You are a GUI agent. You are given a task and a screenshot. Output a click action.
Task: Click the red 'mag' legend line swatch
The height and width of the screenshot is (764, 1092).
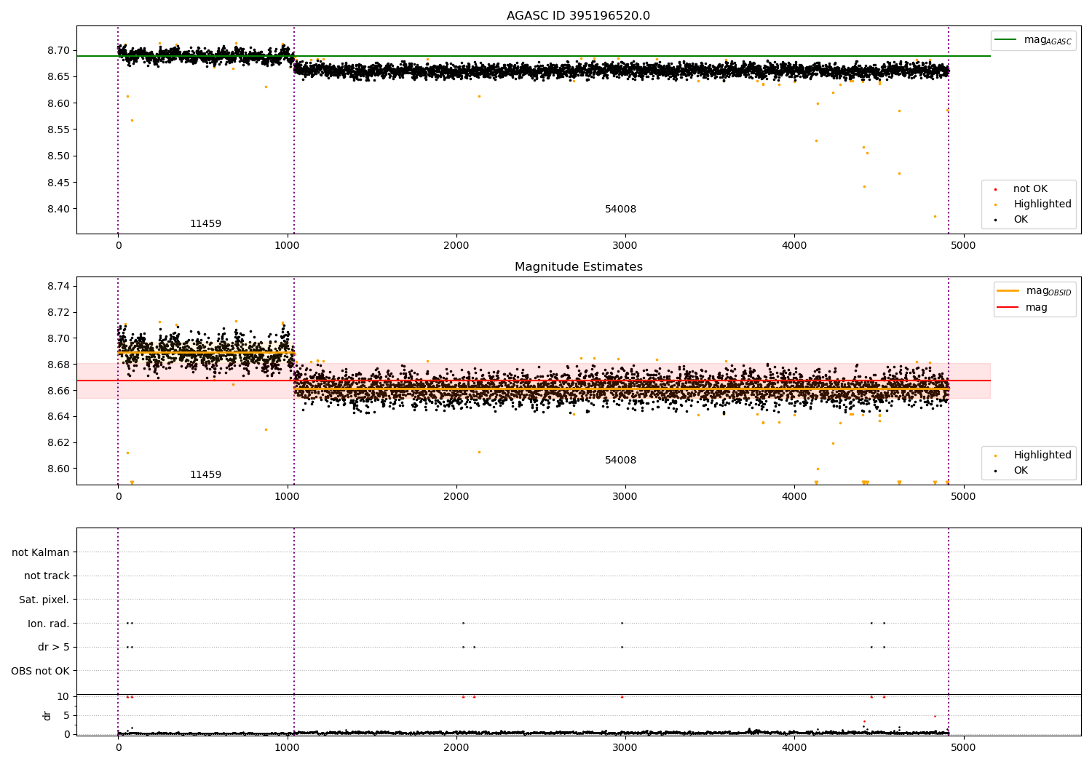point(1008,307)
